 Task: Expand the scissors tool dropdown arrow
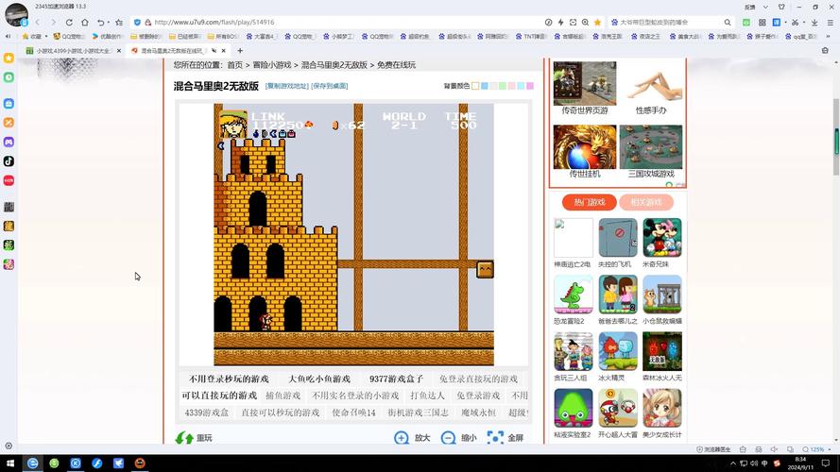tap(803, 23)
